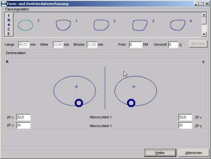The height and width of the screenshot is (159, 211).
Task: Click the left lens centering cross
Action: click(133, 87)
